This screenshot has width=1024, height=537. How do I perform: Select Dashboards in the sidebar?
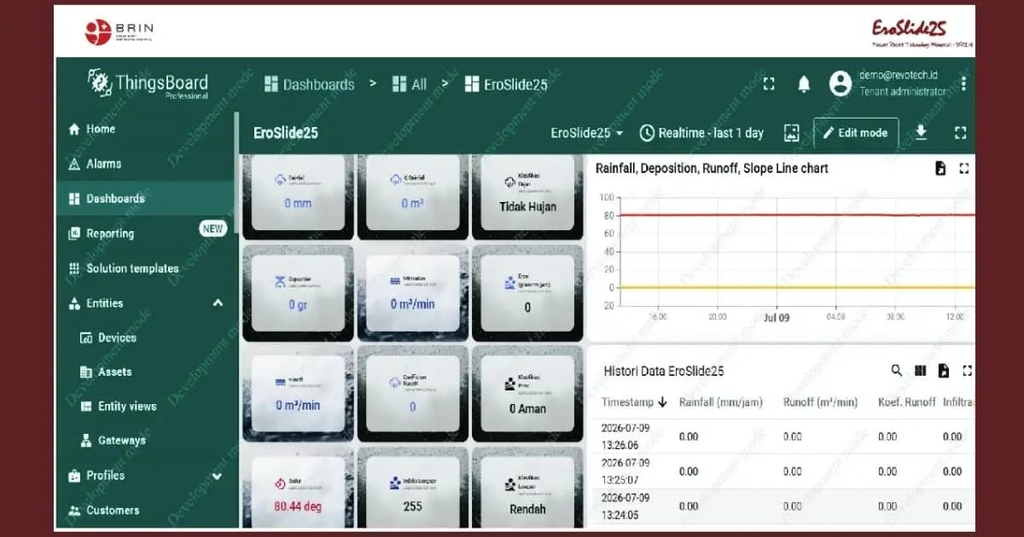[147, 199]
